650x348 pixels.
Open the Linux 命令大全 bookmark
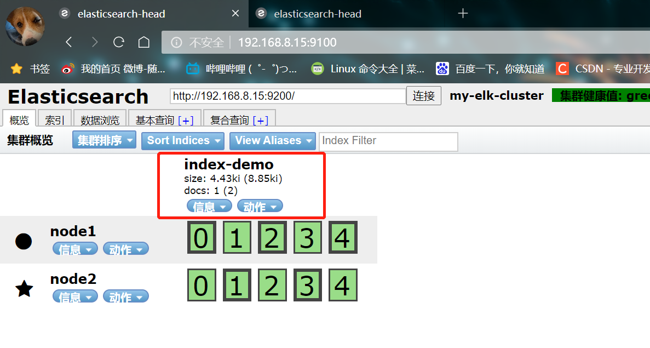pyautogui.click(x=367, y=69)
